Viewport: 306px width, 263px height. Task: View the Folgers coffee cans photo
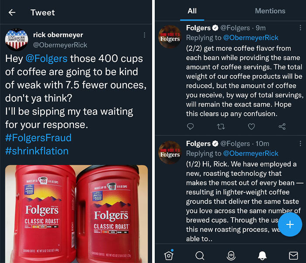point(76,213)
